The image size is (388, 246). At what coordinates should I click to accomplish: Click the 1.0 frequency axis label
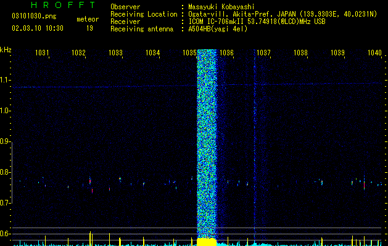pos(4,111)
